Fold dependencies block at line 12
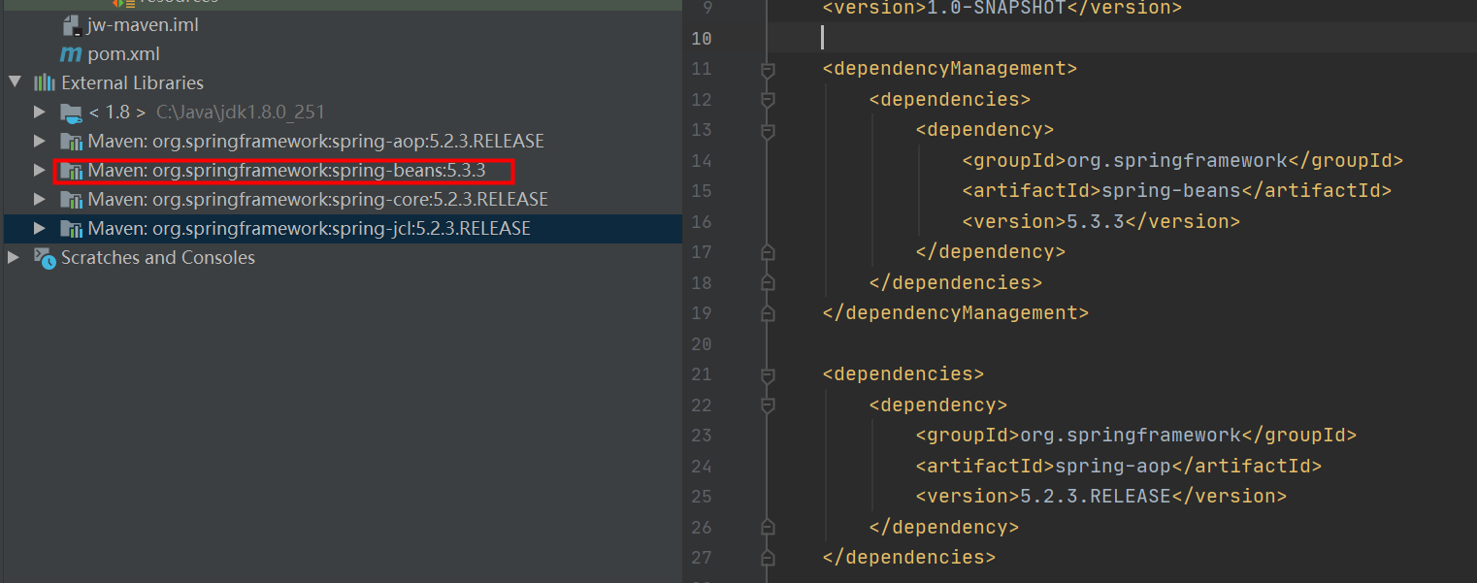This screenshot has width=1477, height=583. tap(768, 100)
